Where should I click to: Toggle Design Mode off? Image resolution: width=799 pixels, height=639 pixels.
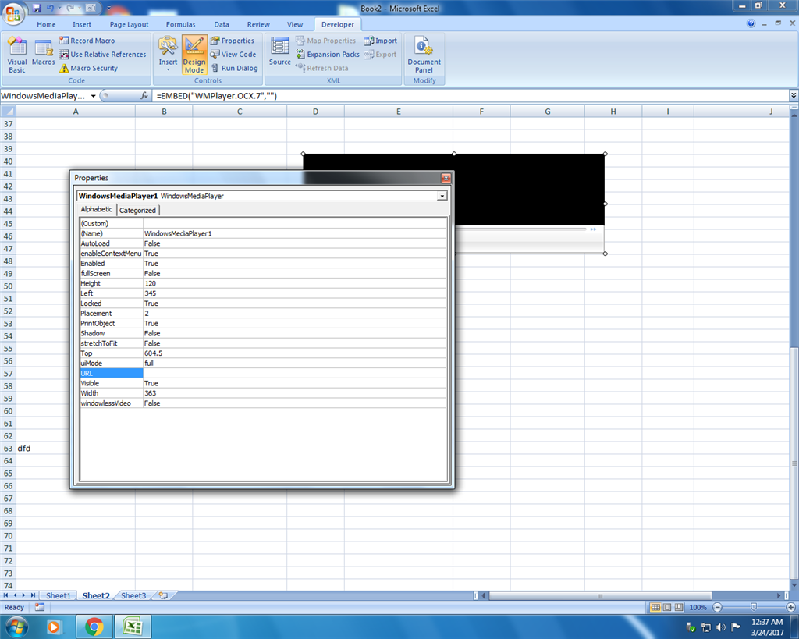[x=194, y=55]
